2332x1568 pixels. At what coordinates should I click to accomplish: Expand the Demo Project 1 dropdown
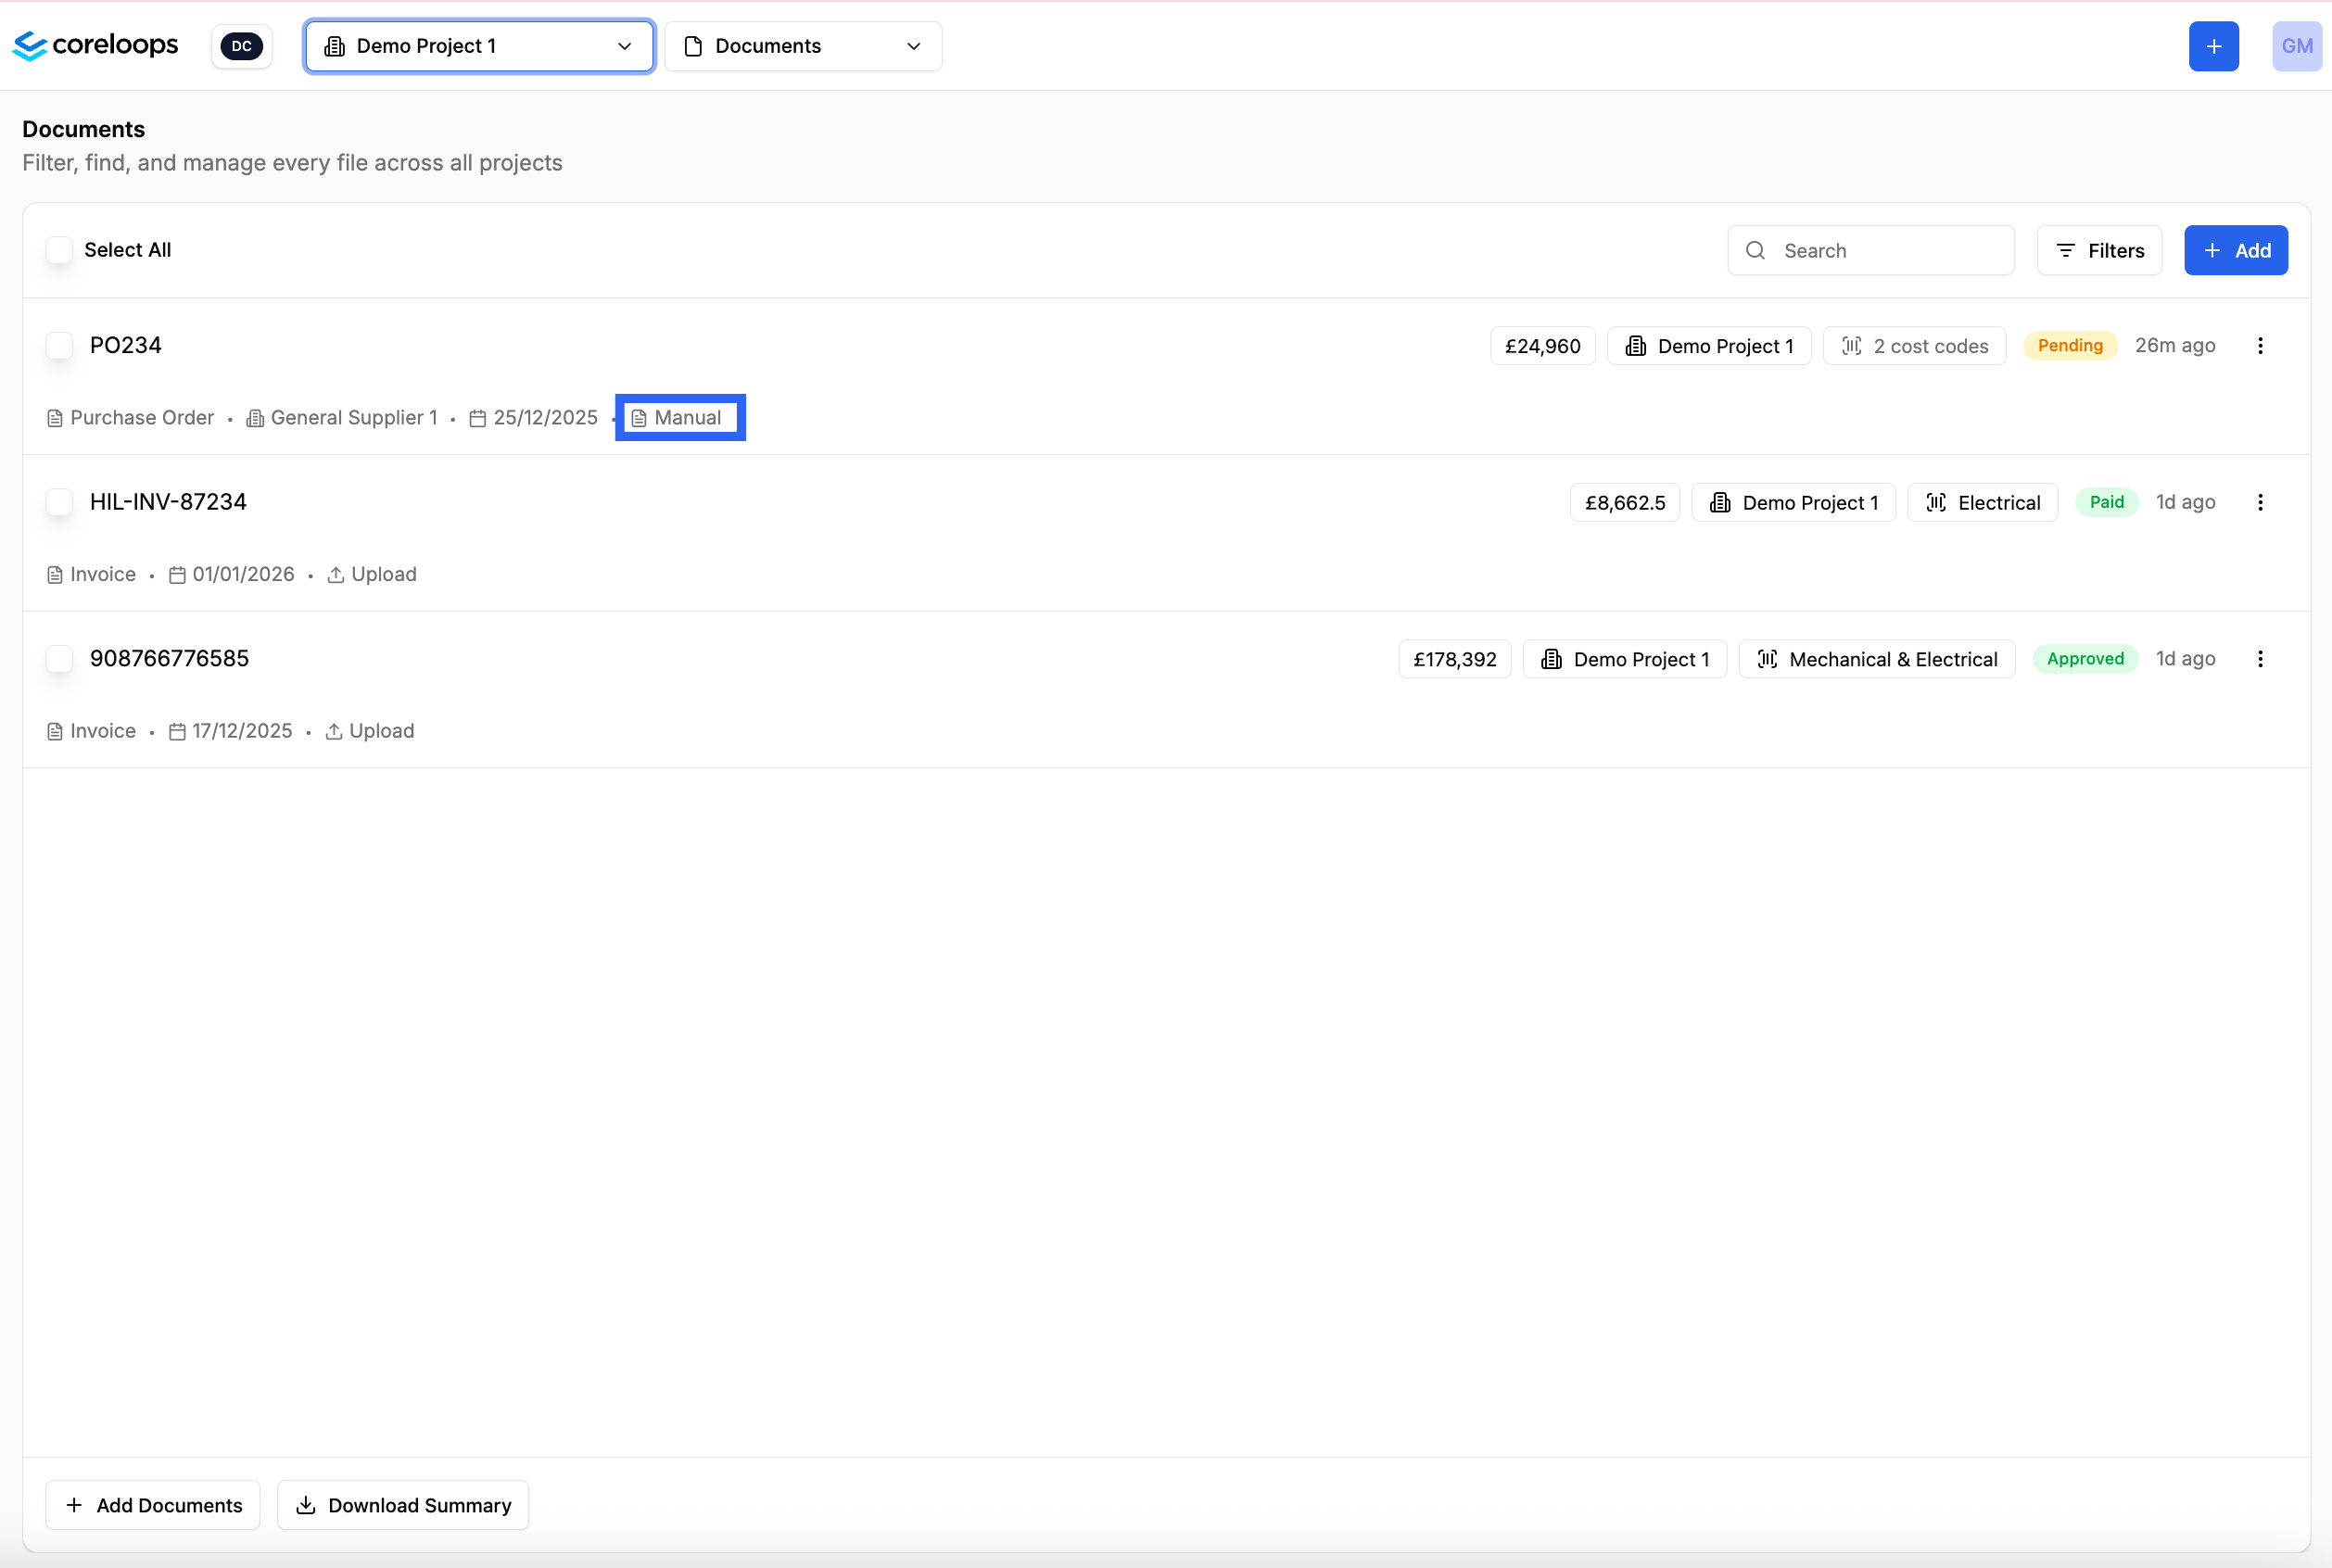click(x=479, y=46)
